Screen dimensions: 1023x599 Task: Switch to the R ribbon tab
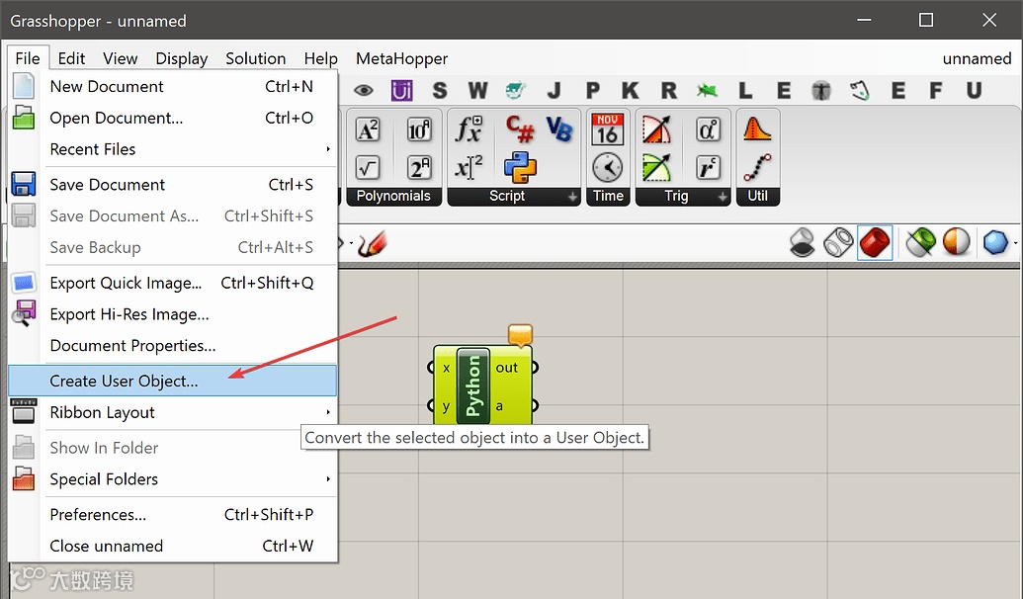pos(669,90)
